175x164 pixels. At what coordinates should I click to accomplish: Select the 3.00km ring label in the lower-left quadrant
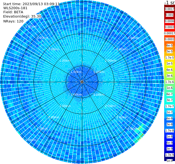point(54,117)
